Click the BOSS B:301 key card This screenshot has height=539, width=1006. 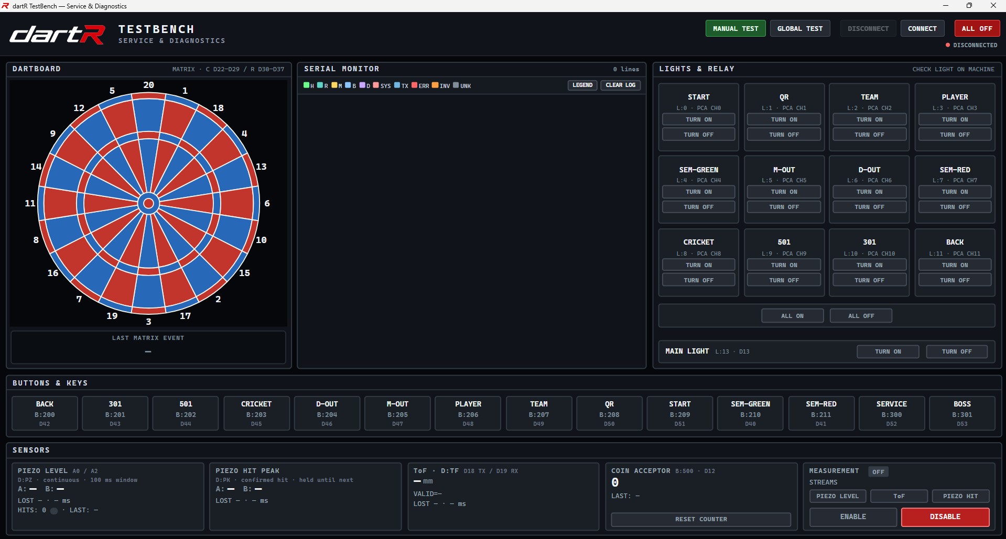962,413
